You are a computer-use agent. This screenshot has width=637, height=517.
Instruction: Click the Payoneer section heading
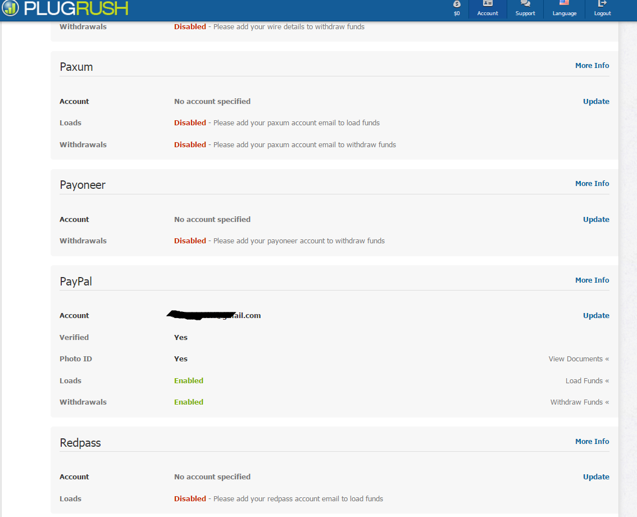[83, 185]
